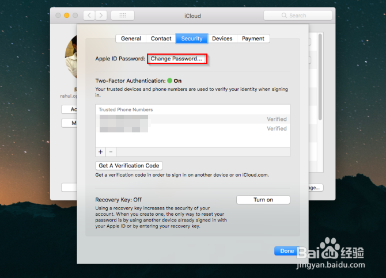Screen dimensions: 386x278
Task: Click the profile photo in iCloud window
Action: pos(71,57)
